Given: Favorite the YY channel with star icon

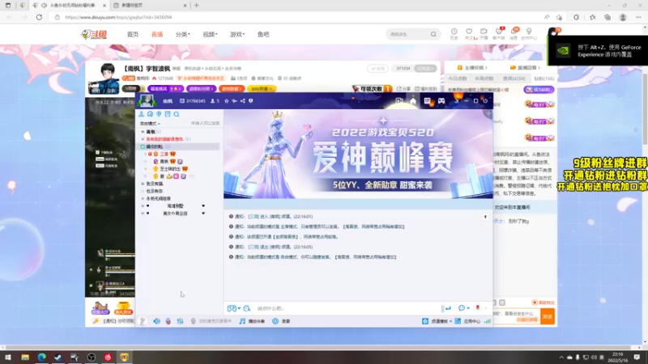Looking at the screenshot, I should click(227, 100).
